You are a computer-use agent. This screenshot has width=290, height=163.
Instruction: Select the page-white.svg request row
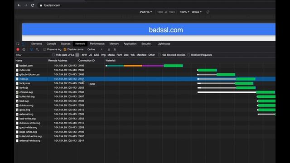[x=145, y=132]
